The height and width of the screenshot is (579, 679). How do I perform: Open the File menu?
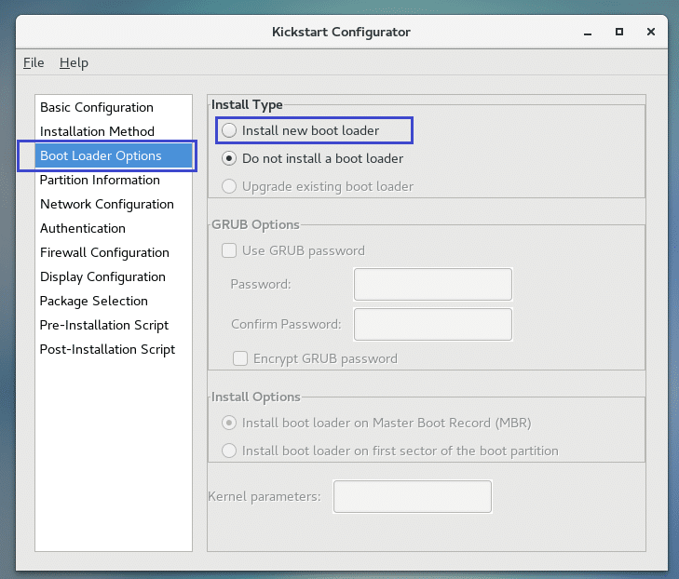click(34, 62)
